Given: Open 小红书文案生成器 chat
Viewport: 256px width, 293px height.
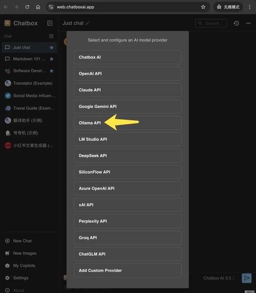Looking at the screenshot, I should [30, 145].
